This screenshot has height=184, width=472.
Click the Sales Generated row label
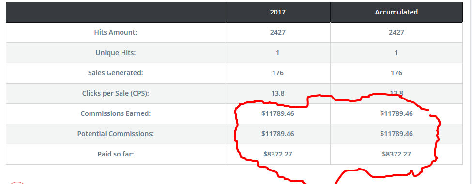pyautogui.click(x=116, y=73)
